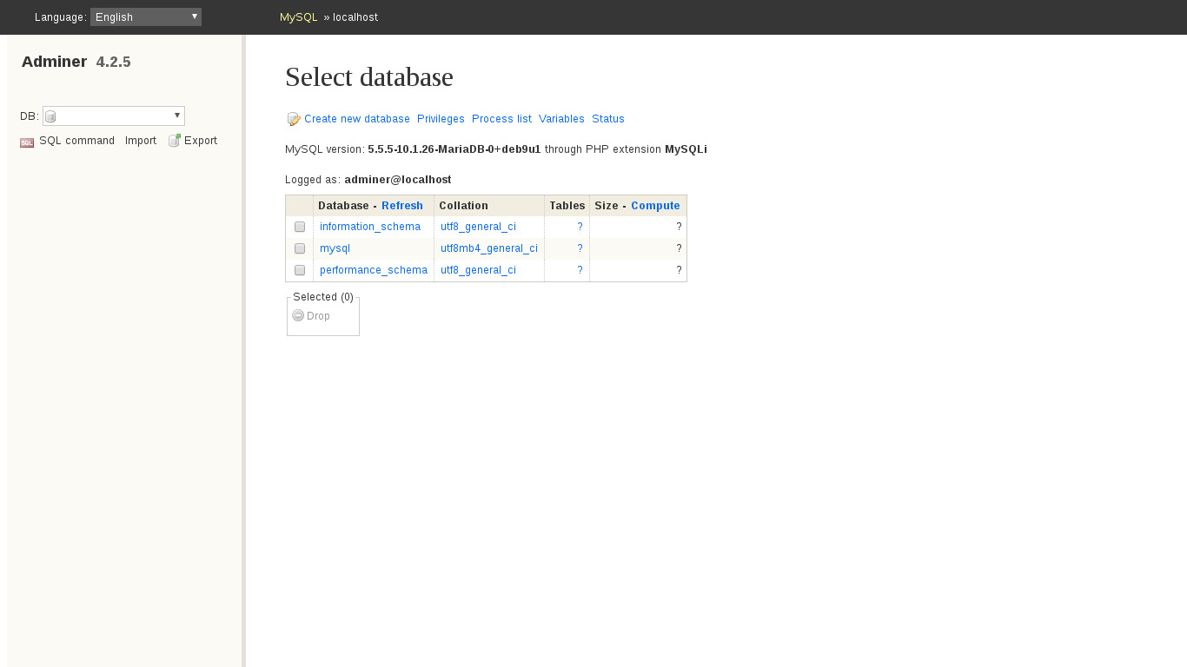The height and width of the screenshot is (667, 1187).
Task: Click the SQL command icon
Action: click(x=27, y=142)
